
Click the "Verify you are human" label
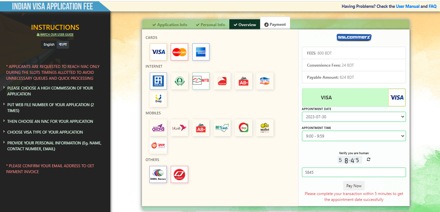[354, 153]
